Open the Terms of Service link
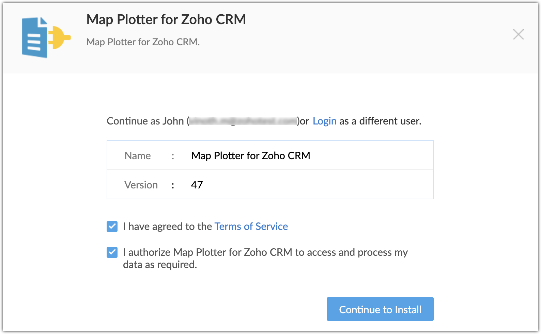 click(x=251, y=227)
